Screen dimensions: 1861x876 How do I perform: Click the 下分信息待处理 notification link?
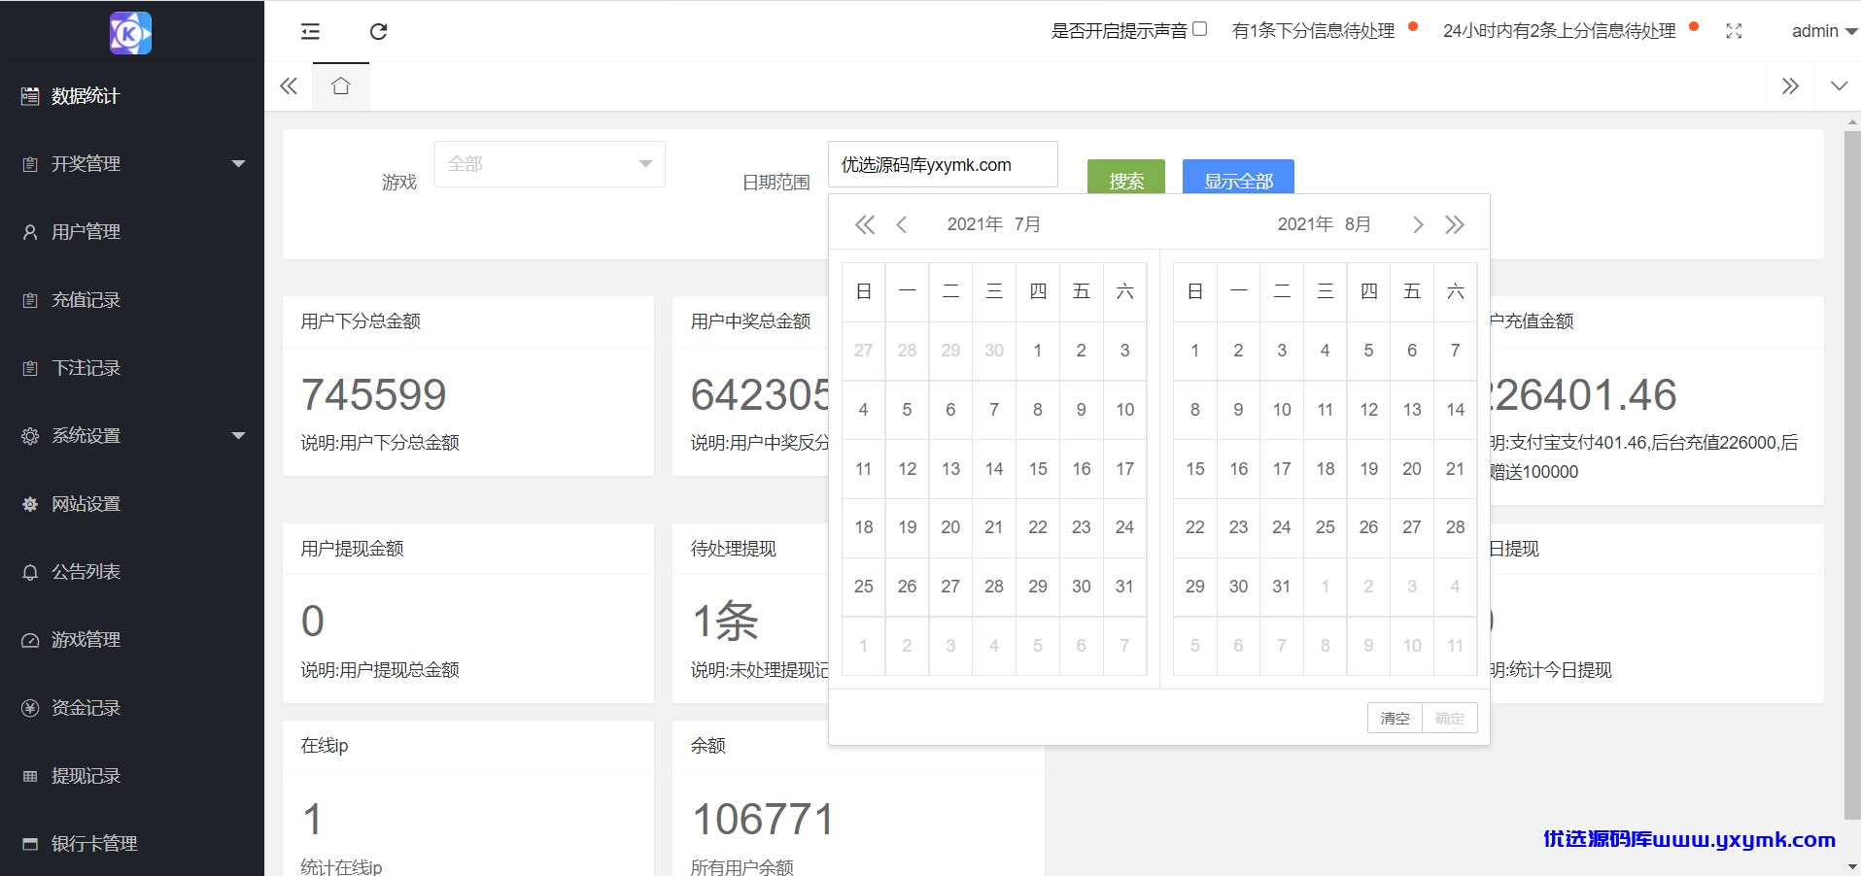[1314, 31]
